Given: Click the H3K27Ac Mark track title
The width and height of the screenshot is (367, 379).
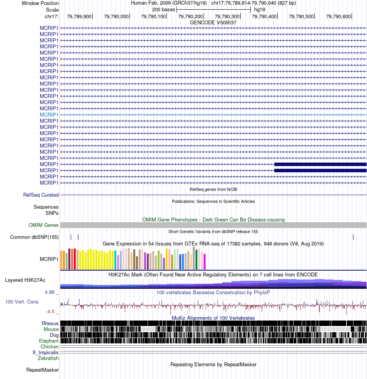Looking at the screenshot, I should pos(213,274).
